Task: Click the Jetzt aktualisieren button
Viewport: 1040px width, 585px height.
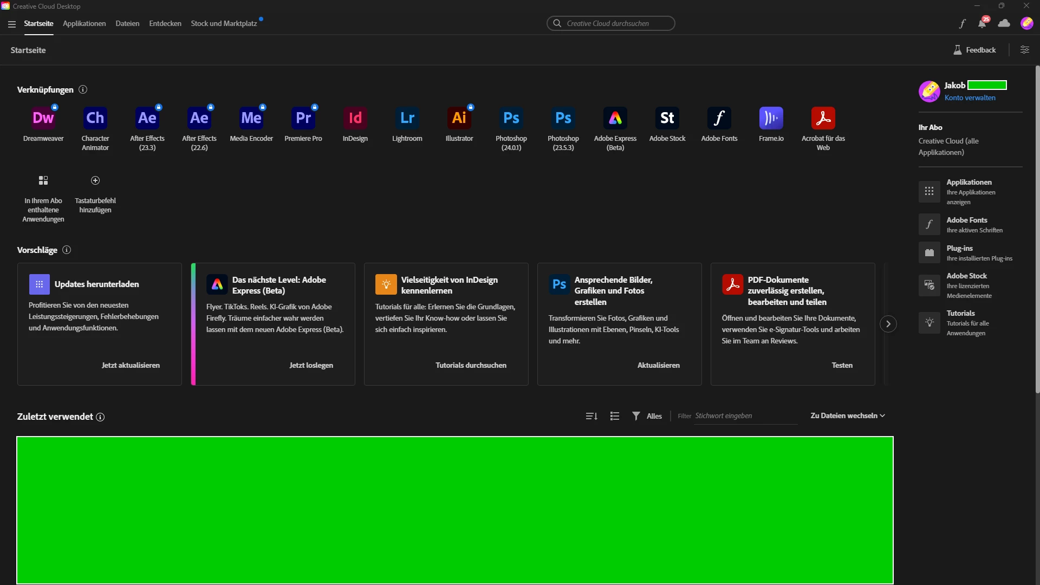Action: pos(131,365)
